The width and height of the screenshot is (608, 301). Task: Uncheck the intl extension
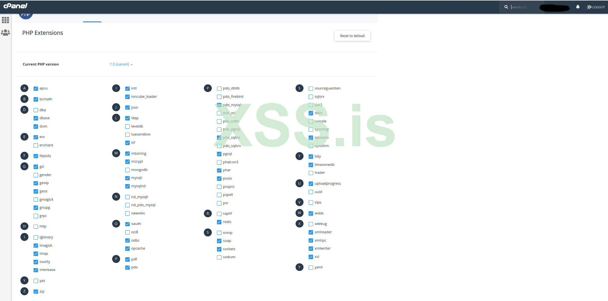(x=127, y=89)
